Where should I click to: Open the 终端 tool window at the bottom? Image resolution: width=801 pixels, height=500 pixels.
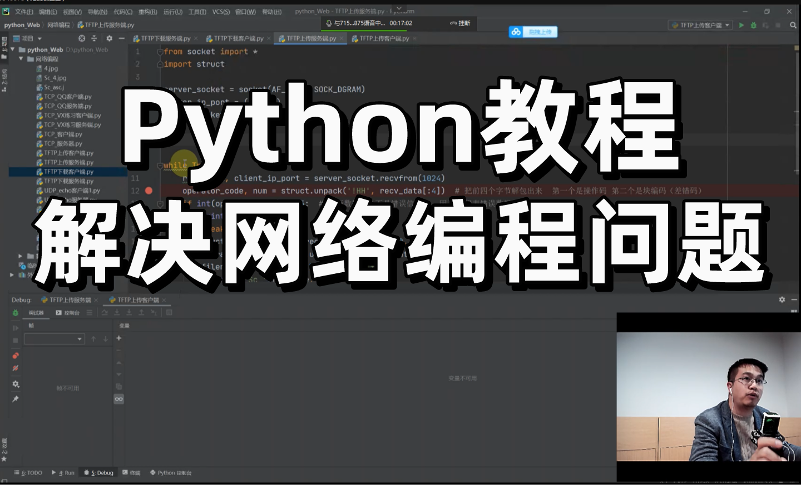(133, 473)
